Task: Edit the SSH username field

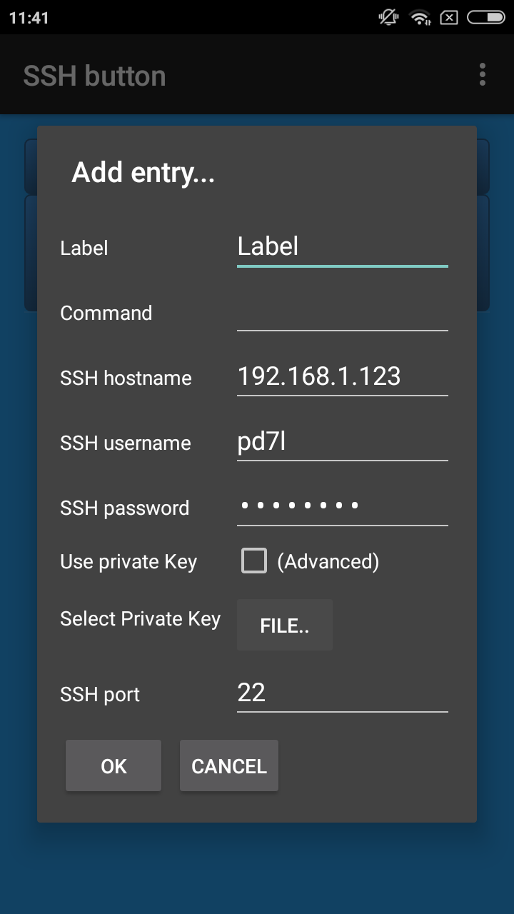Action: [x=342, y=442]
